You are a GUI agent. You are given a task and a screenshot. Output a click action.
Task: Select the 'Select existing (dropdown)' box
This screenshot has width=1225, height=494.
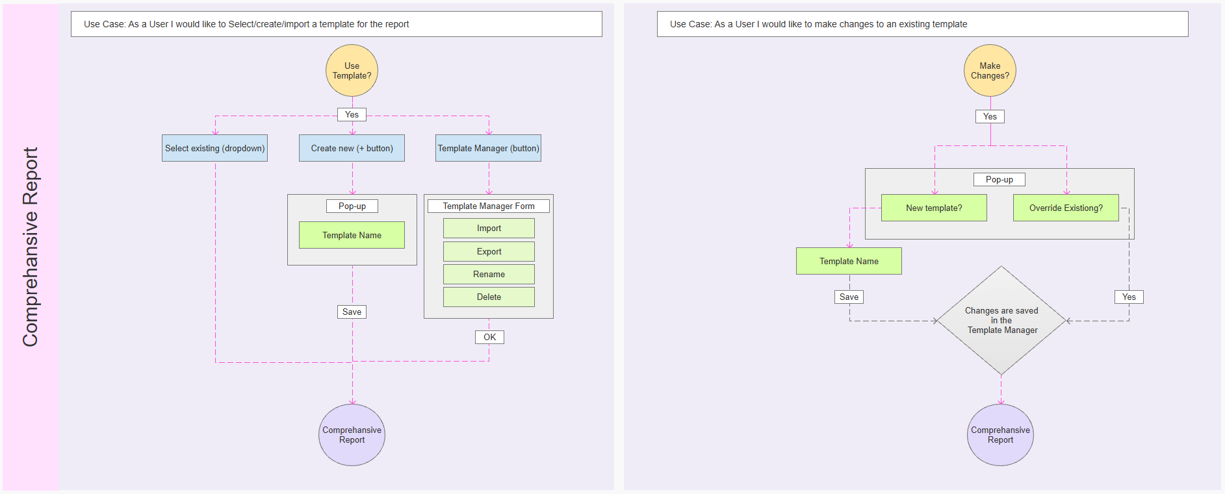[215, 148]
